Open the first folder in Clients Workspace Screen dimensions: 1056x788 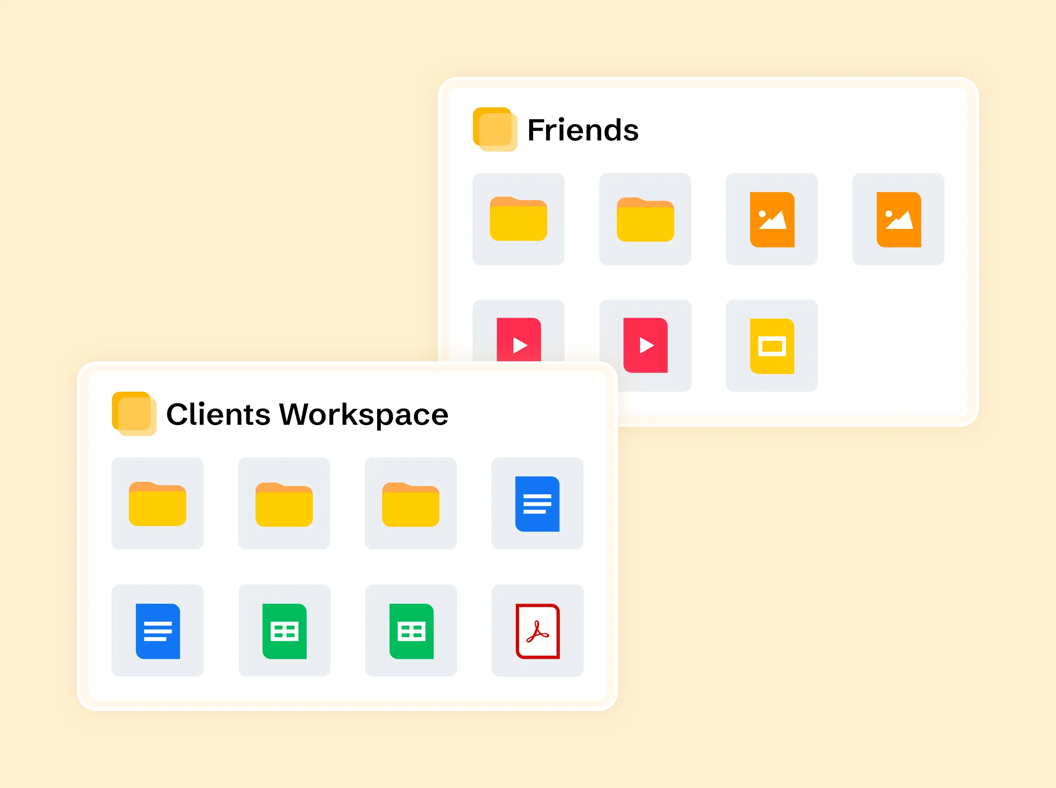tap(157, 504)
